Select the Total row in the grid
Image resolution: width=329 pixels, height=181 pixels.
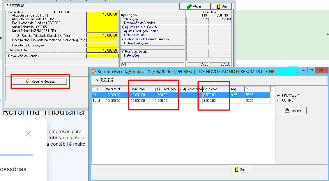pos(181,101)
